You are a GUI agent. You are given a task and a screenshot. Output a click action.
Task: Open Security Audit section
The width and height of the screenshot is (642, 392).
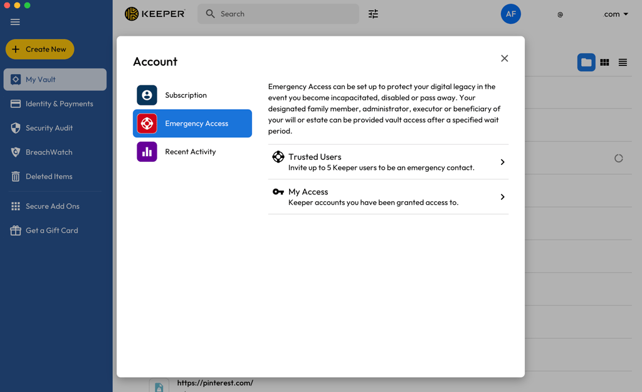[x=55, y=128]
